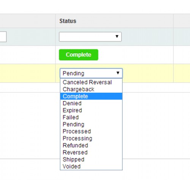Screen dimensions: 190x190
Task: Focus the empty Status filter select box
Action: pos(90,37)
